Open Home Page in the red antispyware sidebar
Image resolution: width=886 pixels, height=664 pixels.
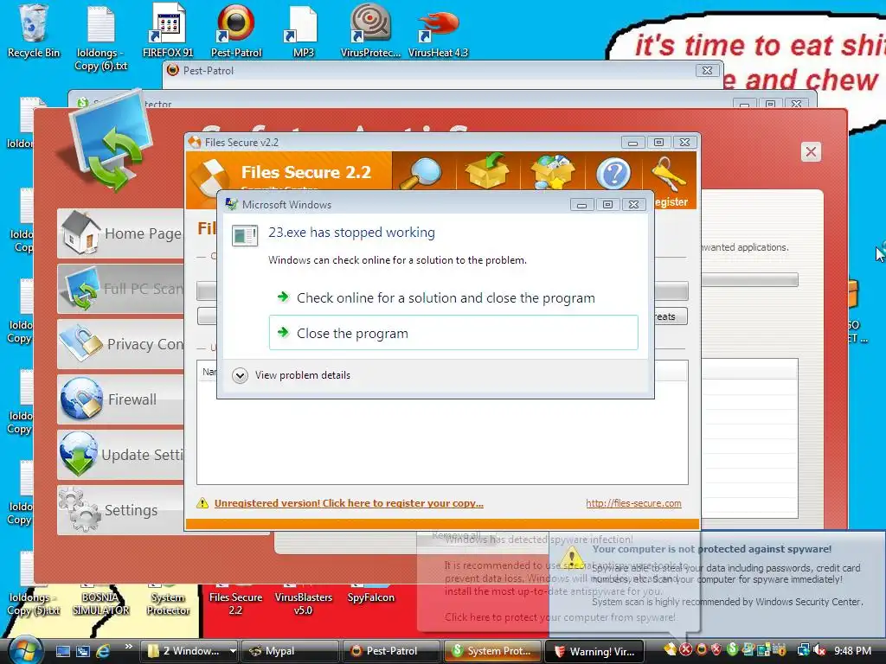(x=120, y=233)
